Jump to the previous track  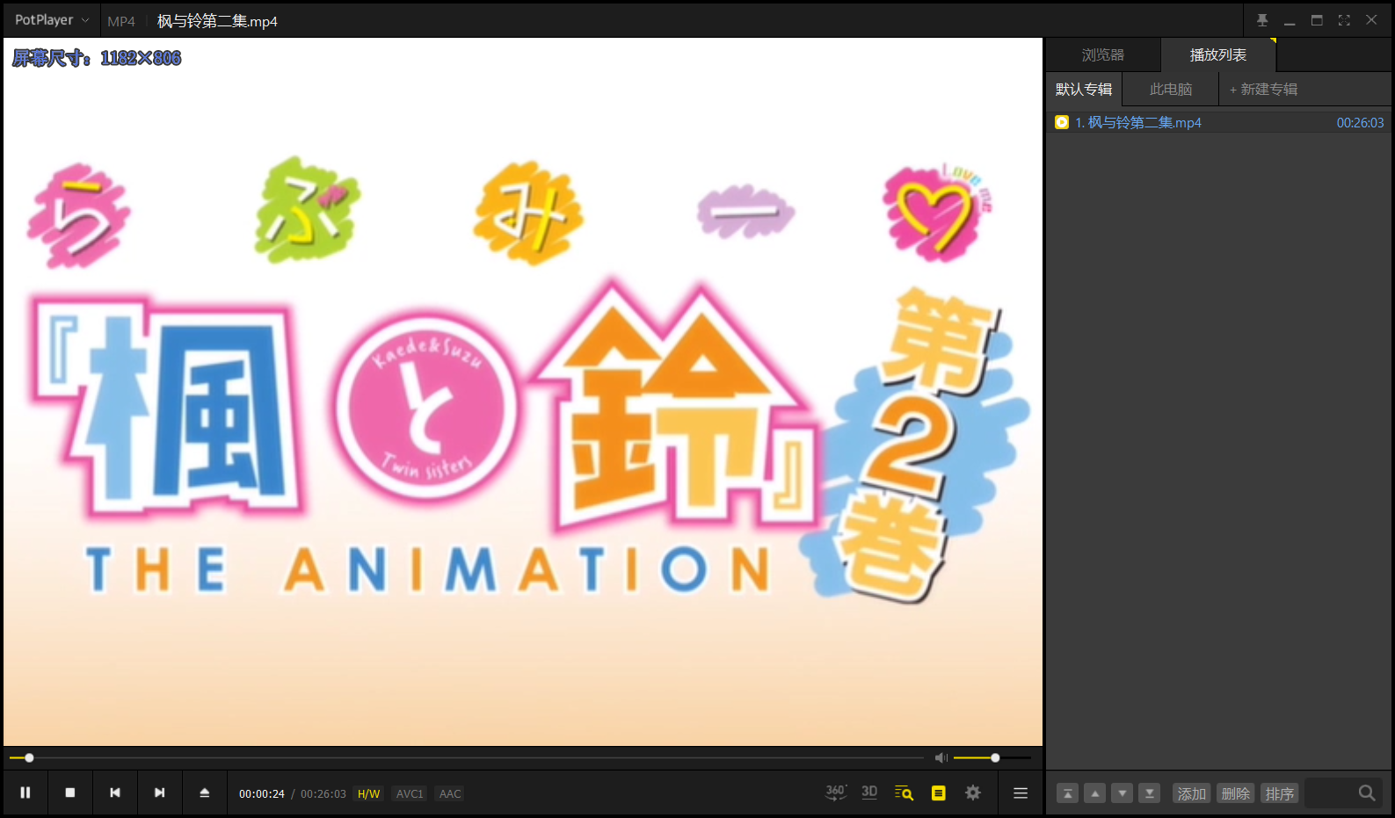(x=115, y=793)
